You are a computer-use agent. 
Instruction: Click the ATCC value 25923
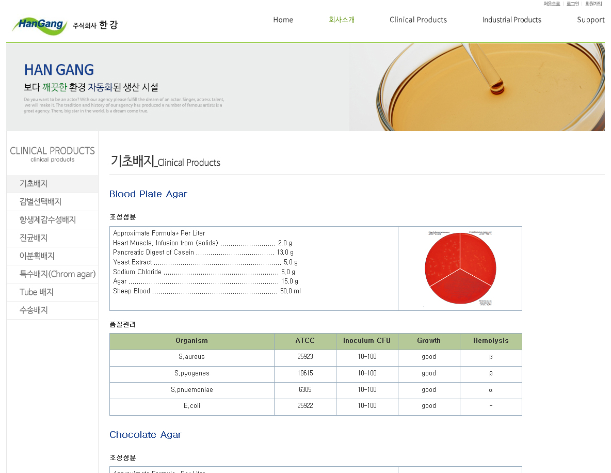point(305,357)
